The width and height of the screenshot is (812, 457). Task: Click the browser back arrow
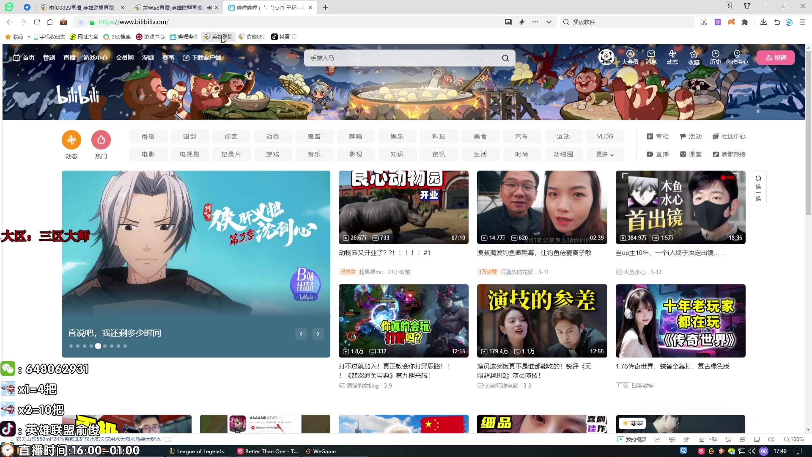click(9, 22)
